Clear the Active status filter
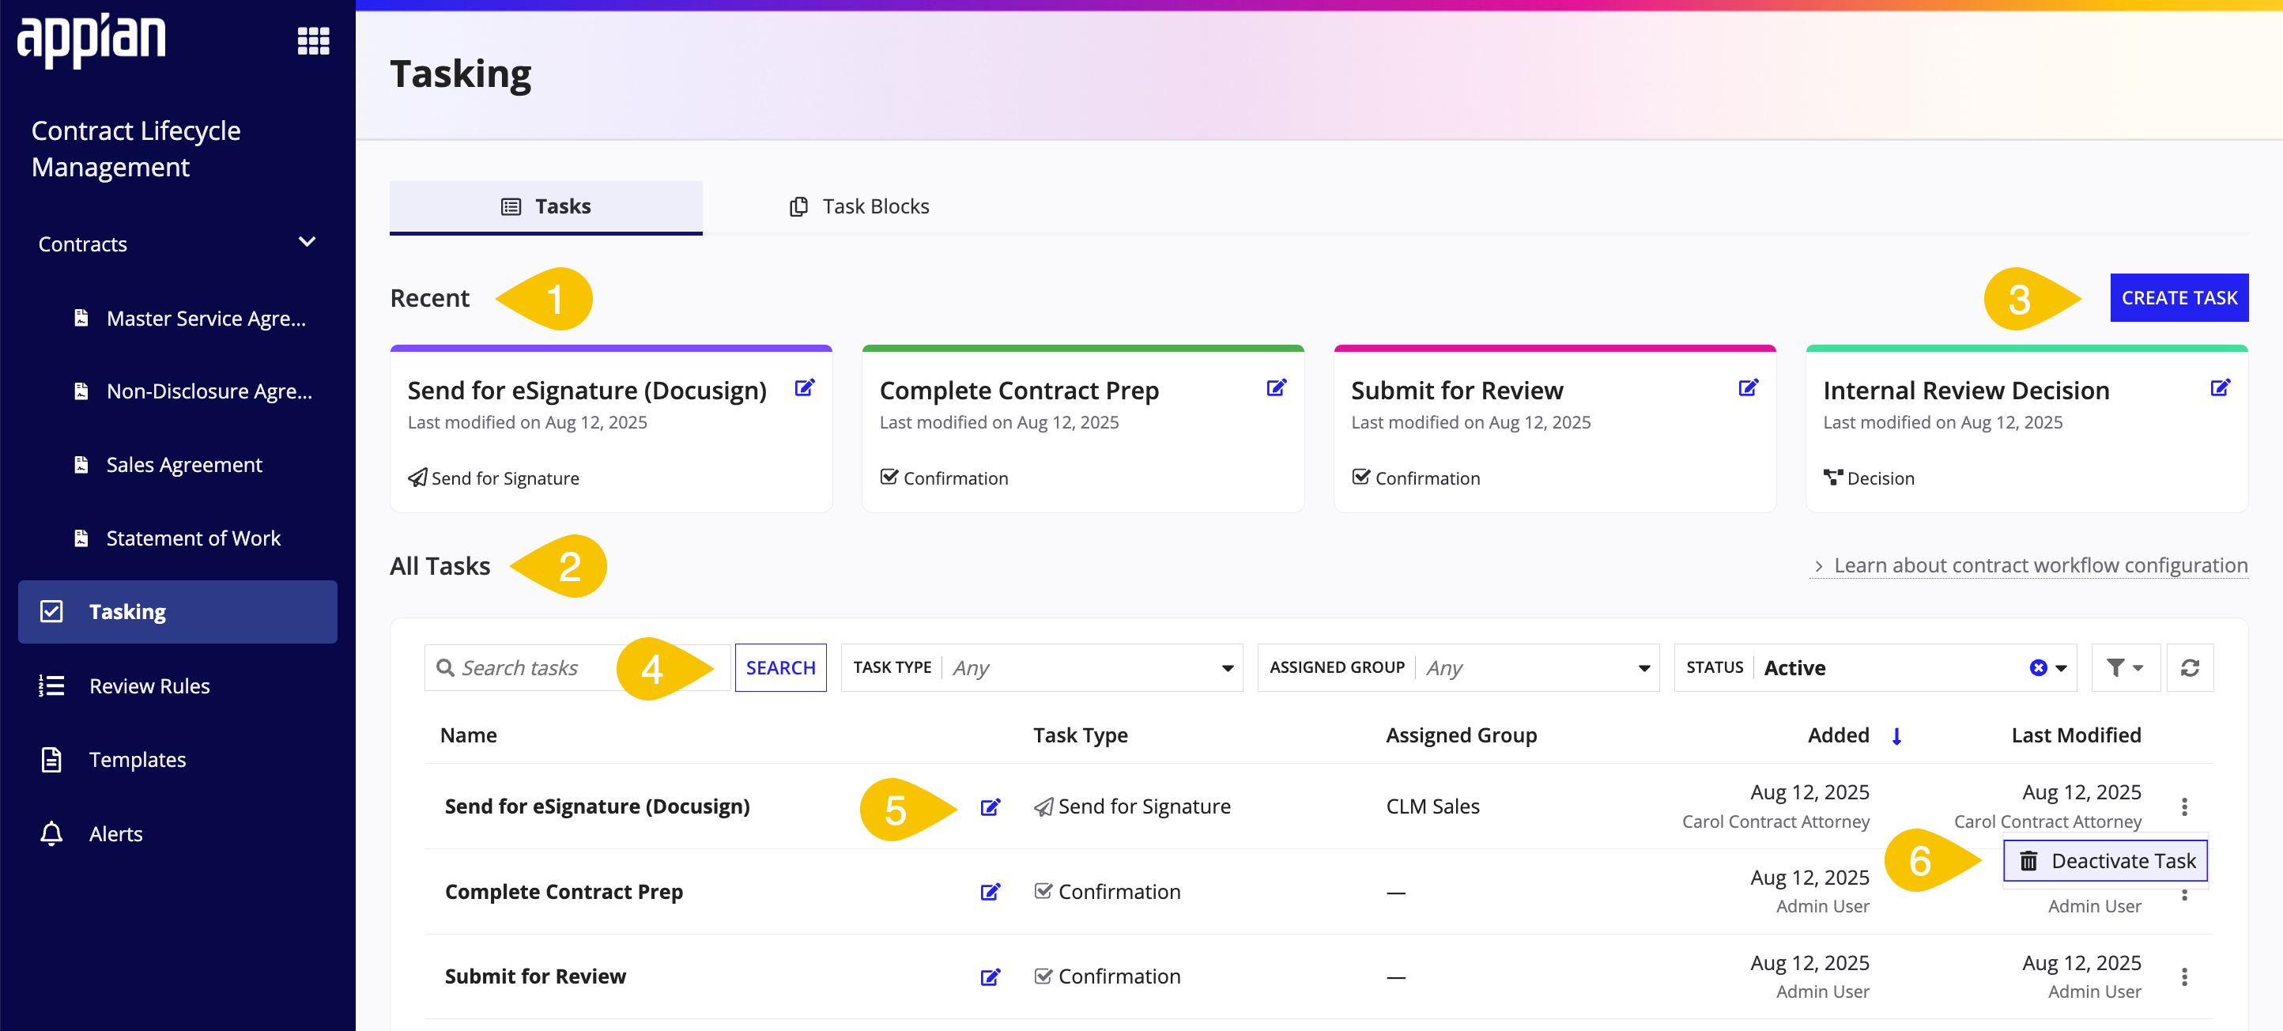2283x1031 pixels. pyautogui.click(x=2039, y=667)
